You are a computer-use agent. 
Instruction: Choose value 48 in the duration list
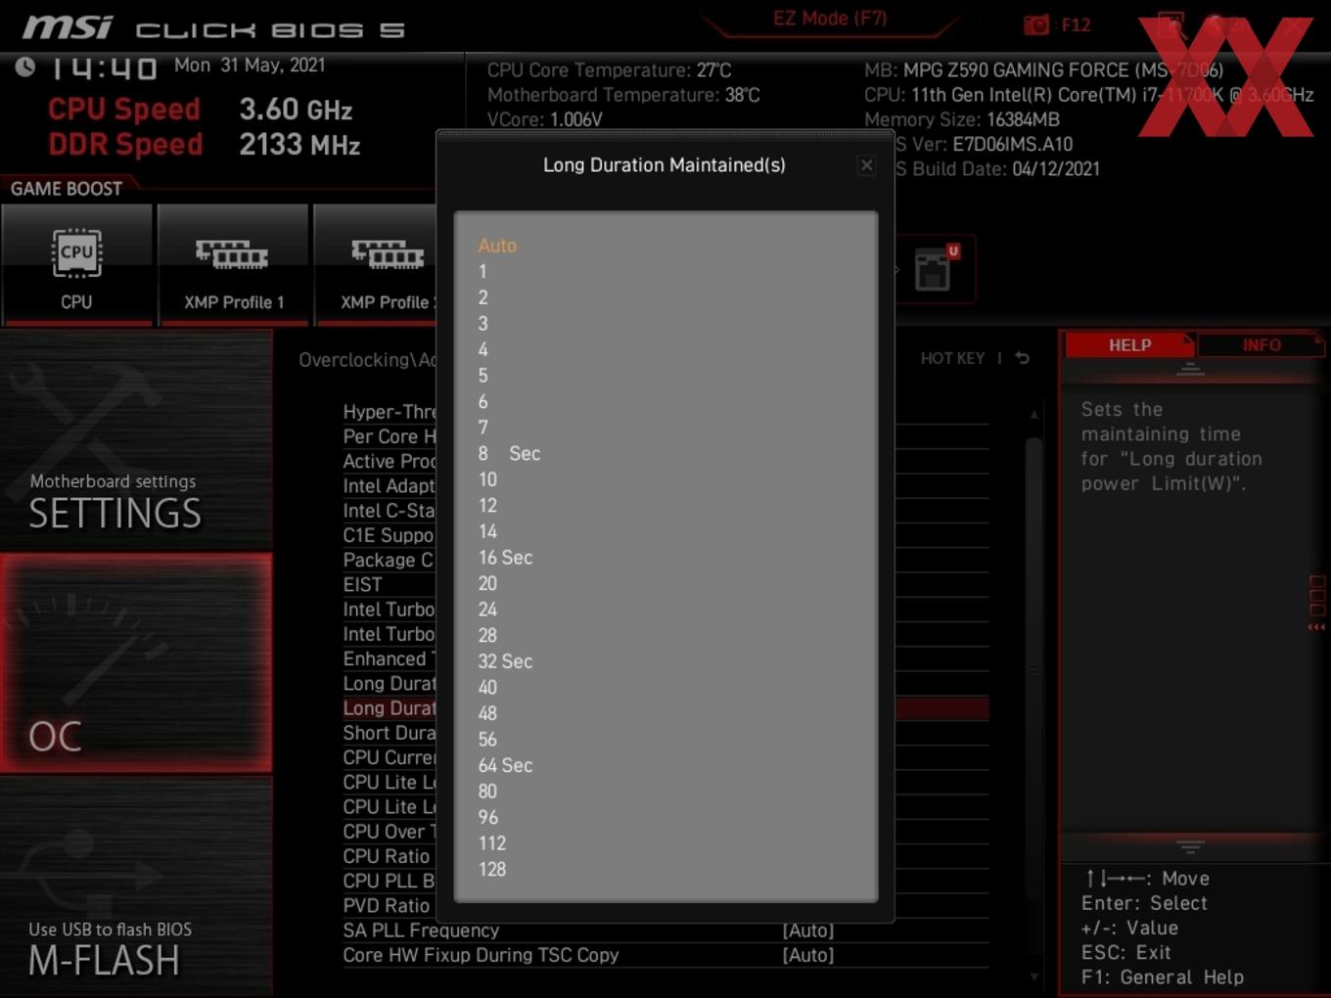point(487,713)
